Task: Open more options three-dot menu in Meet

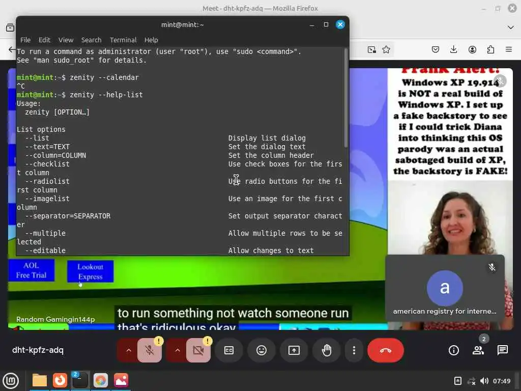Action: click(354, 350)
